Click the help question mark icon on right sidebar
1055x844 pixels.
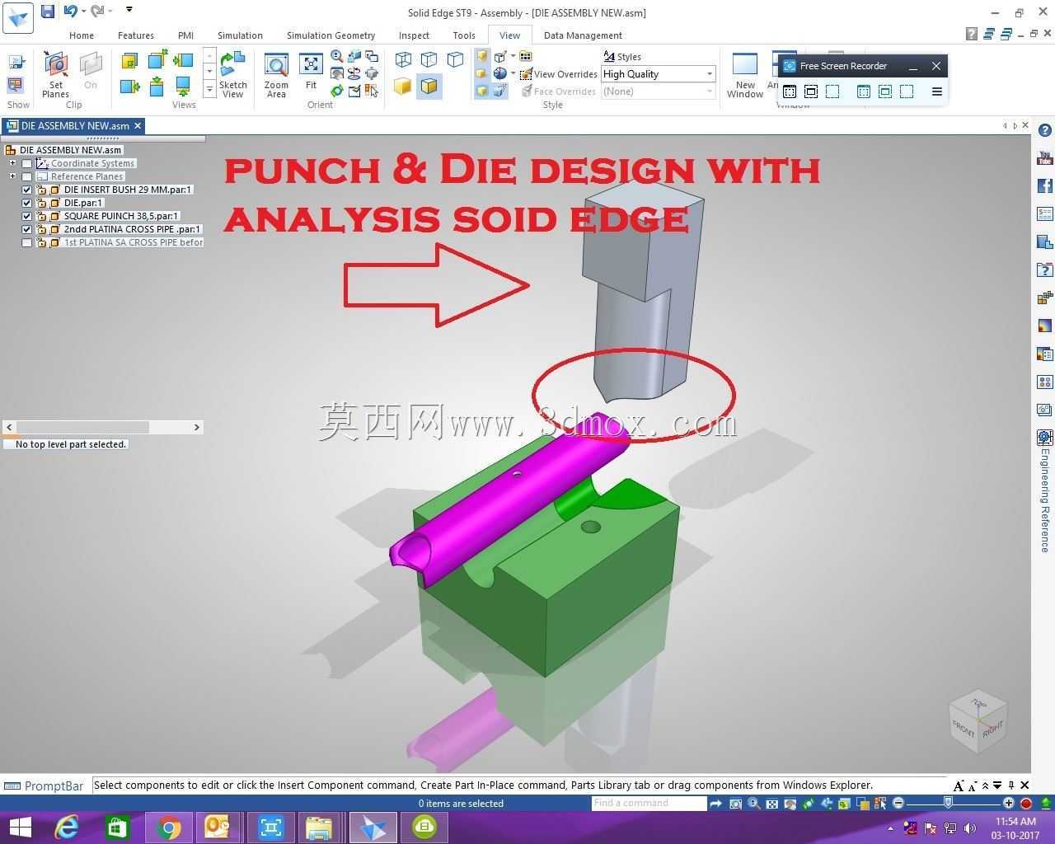[x=1045, y=130]
